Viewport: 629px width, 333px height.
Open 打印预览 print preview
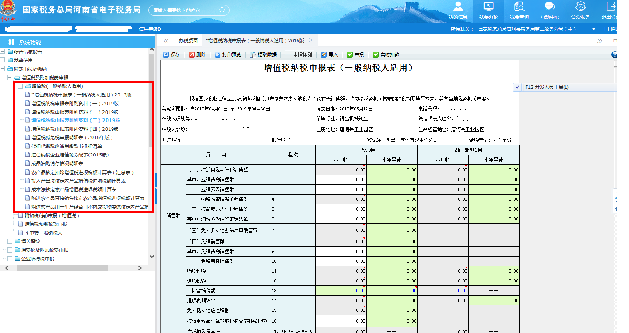click(x=228, y=55)
